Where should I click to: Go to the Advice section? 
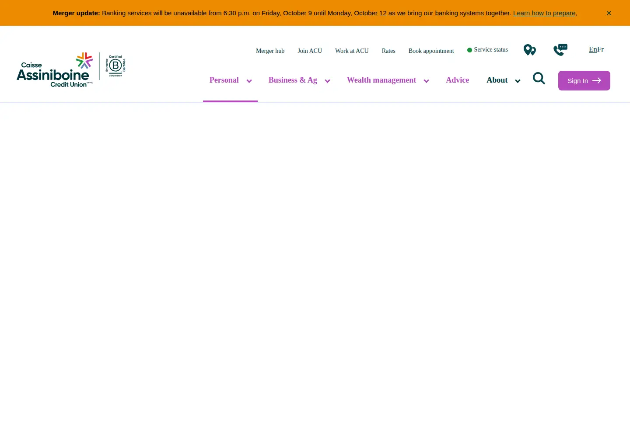458,80
